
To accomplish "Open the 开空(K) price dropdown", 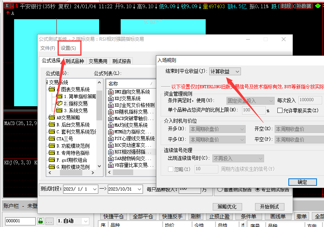I will coord(299,129).
